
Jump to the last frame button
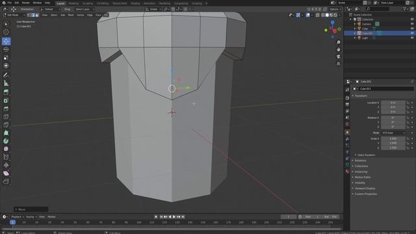pos(183,216)
